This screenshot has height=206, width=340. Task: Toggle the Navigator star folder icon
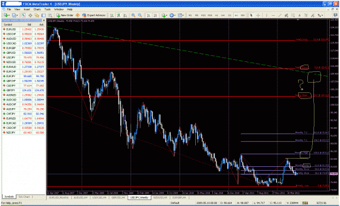(37, 15)
